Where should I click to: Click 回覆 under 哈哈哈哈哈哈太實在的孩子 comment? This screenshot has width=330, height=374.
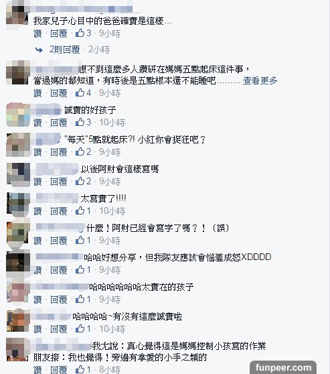pos(59,300)
